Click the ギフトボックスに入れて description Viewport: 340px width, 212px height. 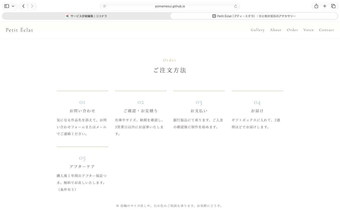point(256,124)
